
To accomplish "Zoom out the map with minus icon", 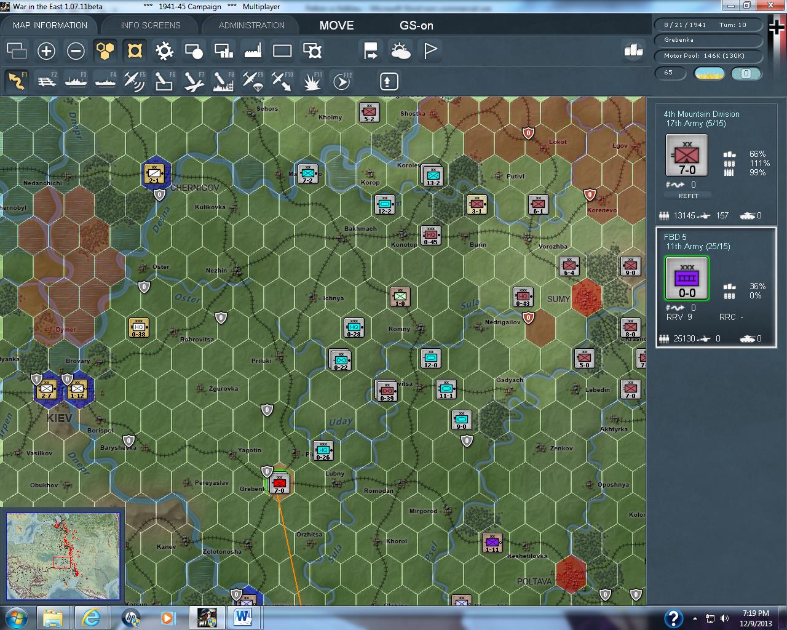I will [76, 50].
